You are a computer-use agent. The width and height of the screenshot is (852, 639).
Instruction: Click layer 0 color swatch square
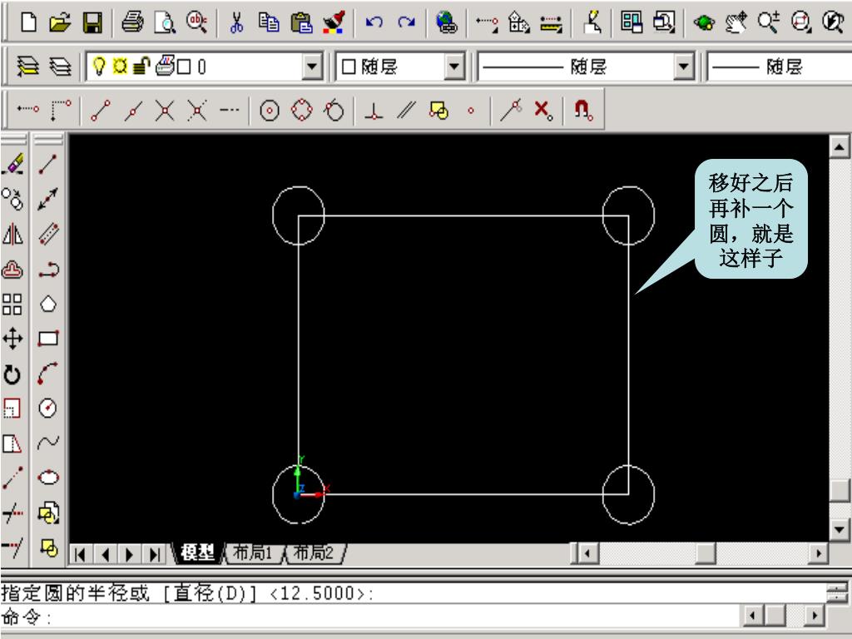click(x=184, y=67)
